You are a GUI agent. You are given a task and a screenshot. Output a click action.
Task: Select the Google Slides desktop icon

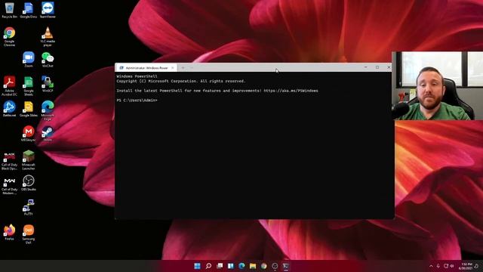[x=29, y=109]
